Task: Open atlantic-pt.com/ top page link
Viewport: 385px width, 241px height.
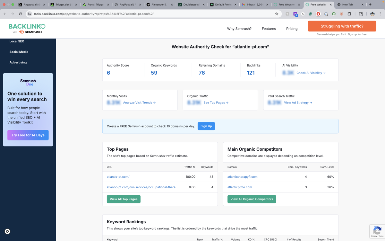Action: [x=118, y=177]
